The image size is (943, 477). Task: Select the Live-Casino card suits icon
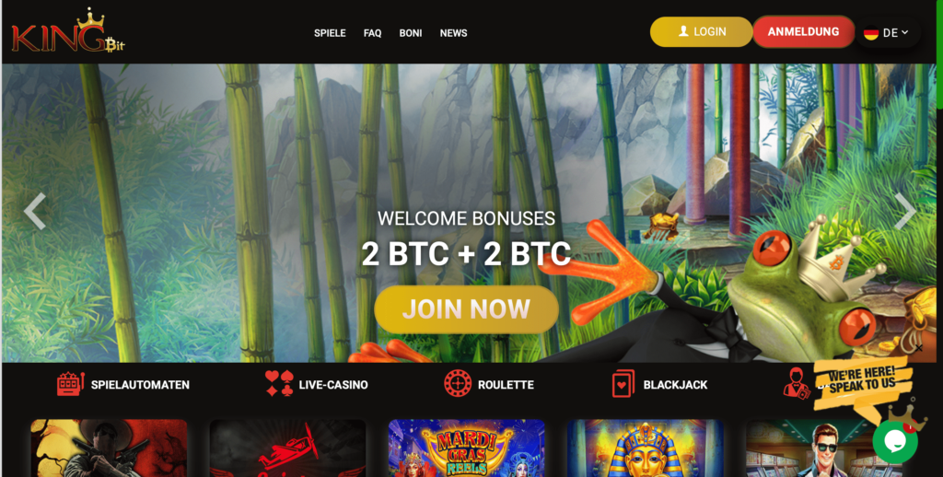279,383
